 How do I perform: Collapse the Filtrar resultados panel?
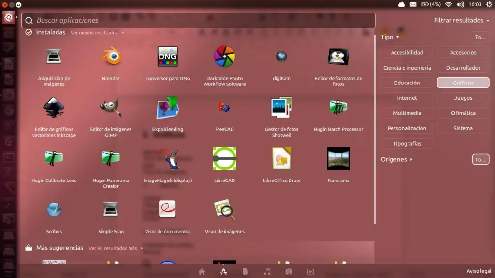(462, 20)
